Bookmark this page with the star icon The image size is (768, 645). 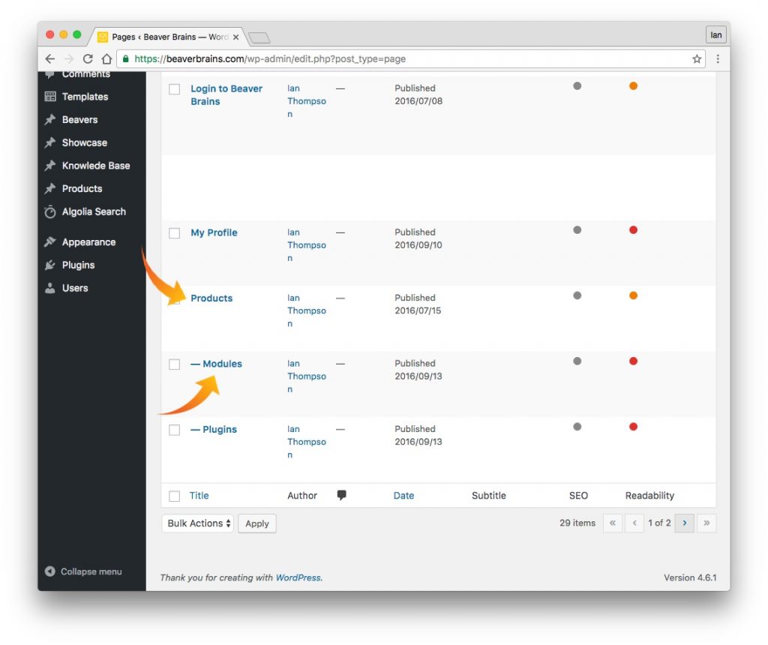[x=697, y=58]
